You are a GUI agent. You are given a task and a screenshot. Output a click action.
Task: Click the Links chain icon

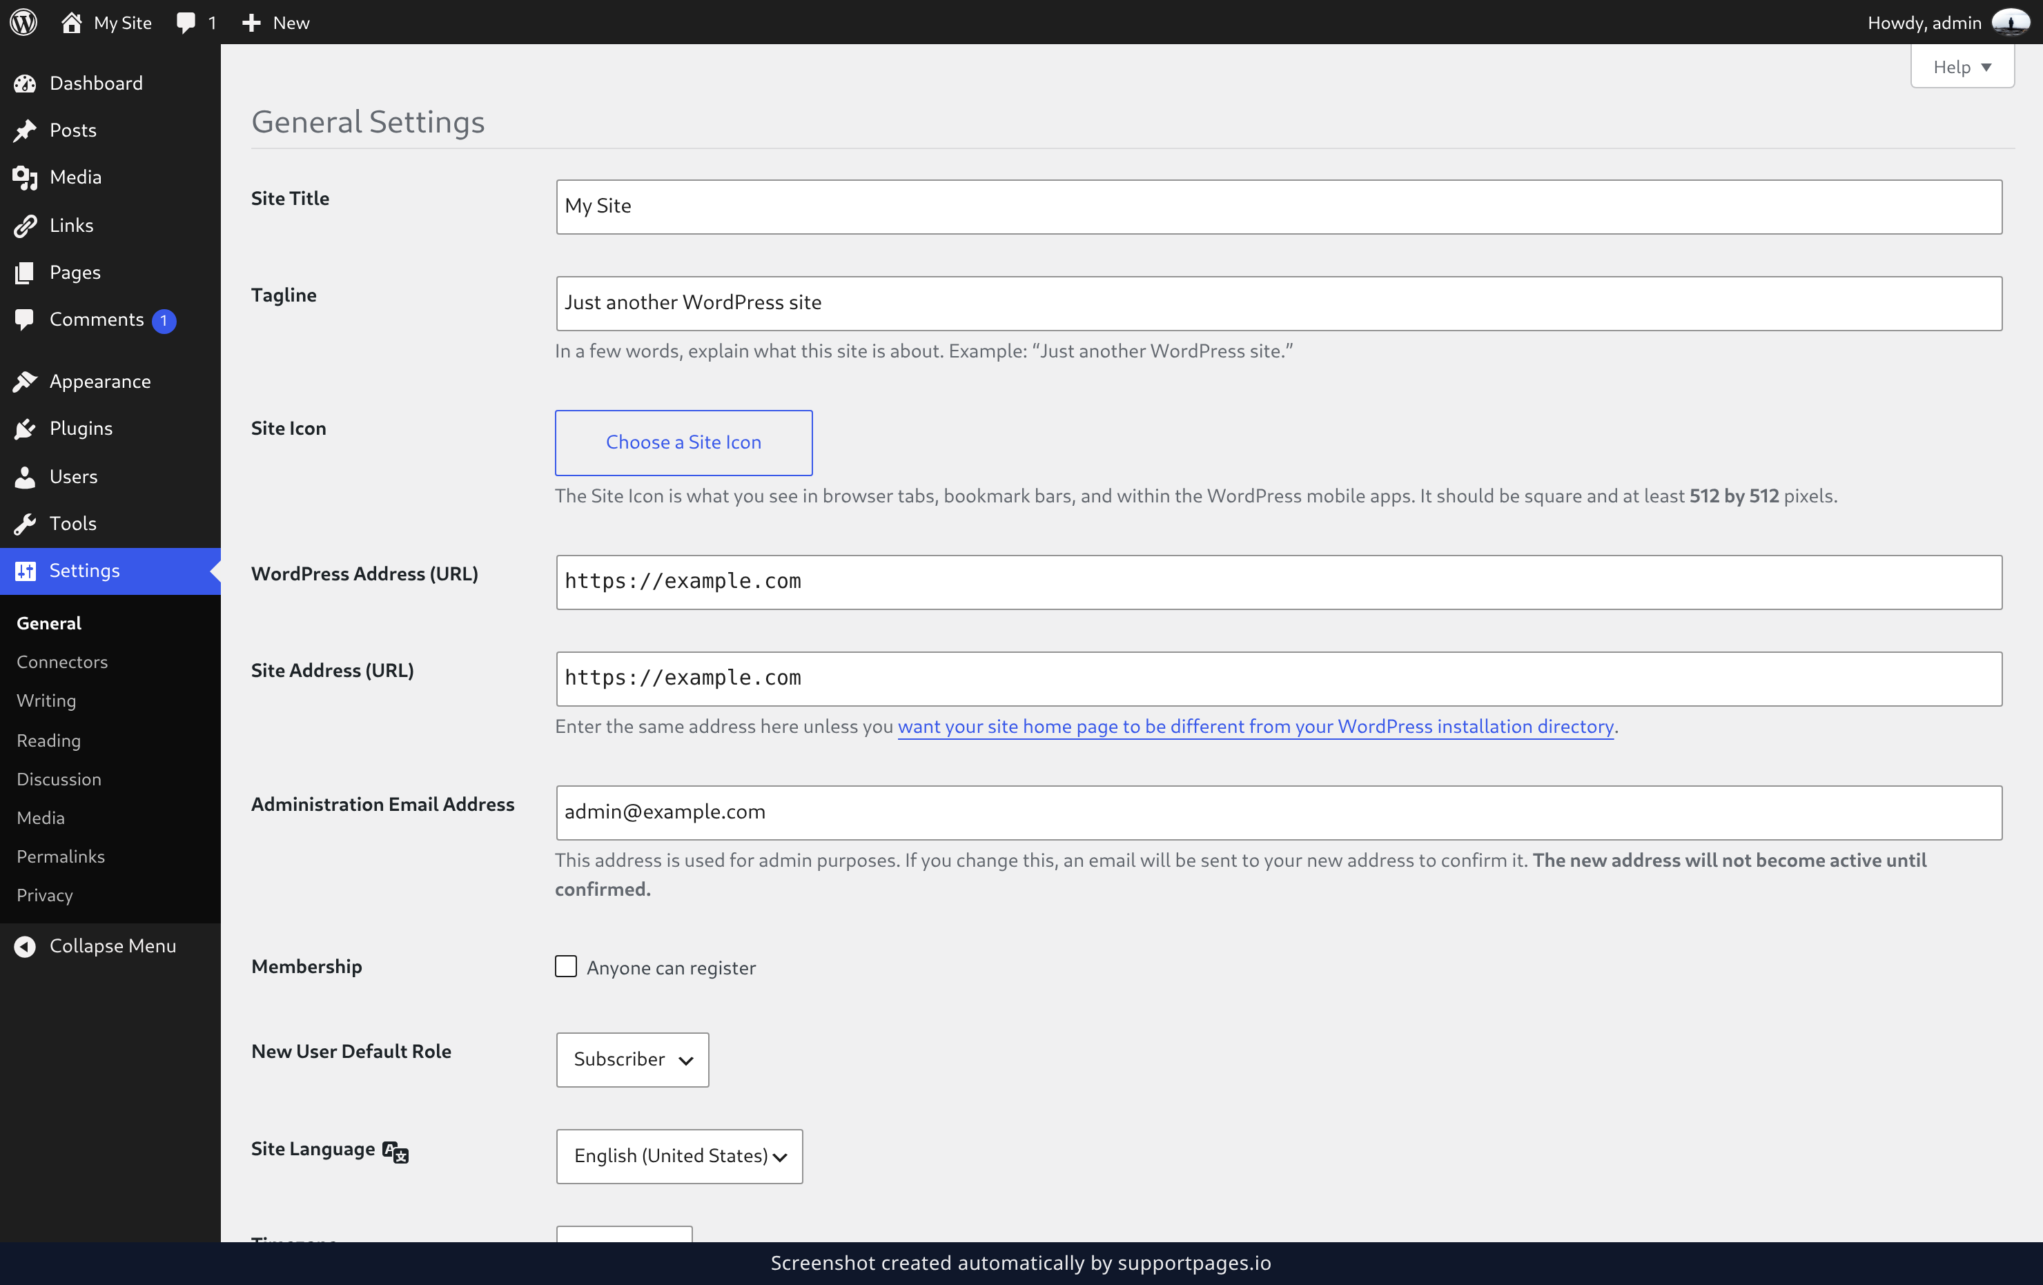[25, 225]
